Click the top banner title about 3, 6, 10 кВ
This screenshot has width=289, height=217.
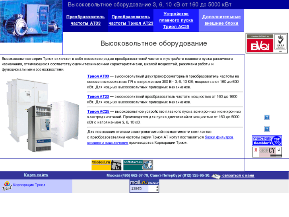149,5
